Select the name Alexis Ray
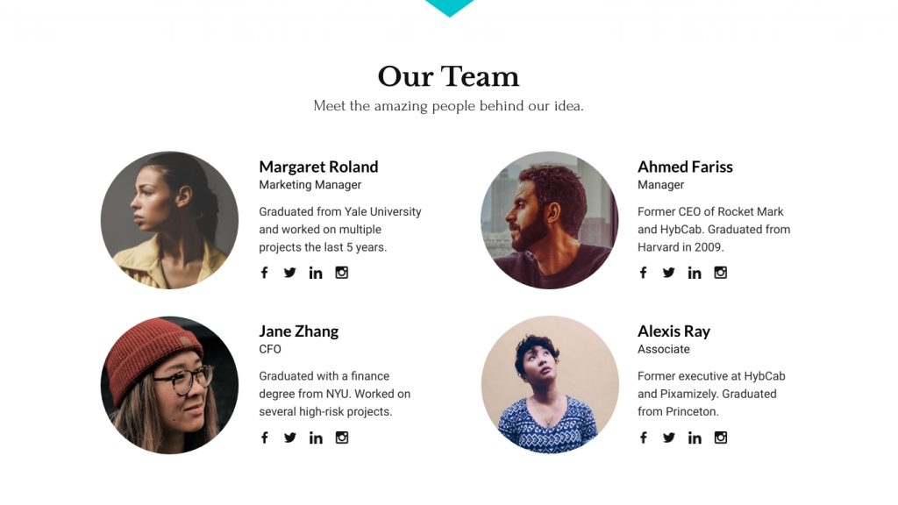898x505 pixels. (673, 331)
